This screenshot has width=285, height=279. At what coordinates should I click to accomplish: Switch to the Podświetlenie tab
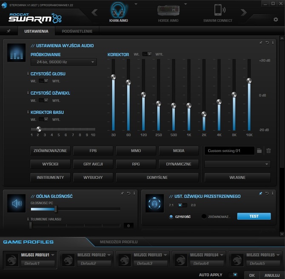(77, 31)
